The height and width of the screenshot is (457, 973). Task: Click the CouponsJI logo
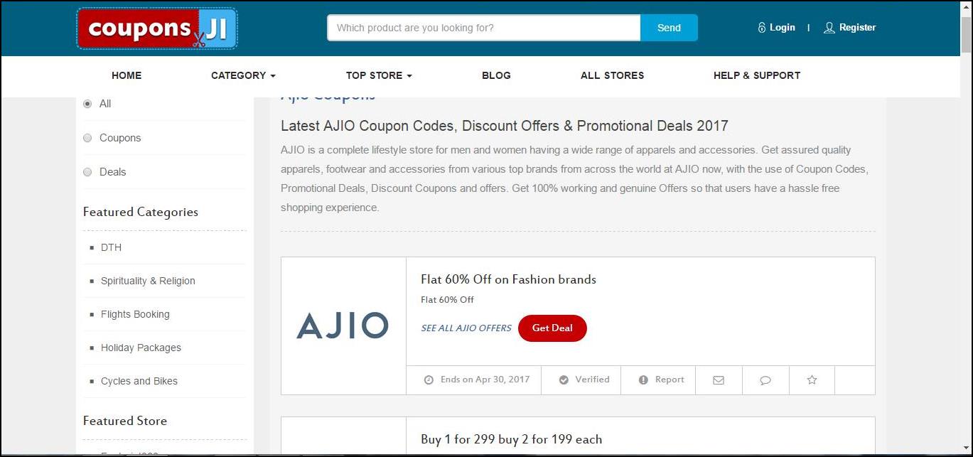(156, 28)
